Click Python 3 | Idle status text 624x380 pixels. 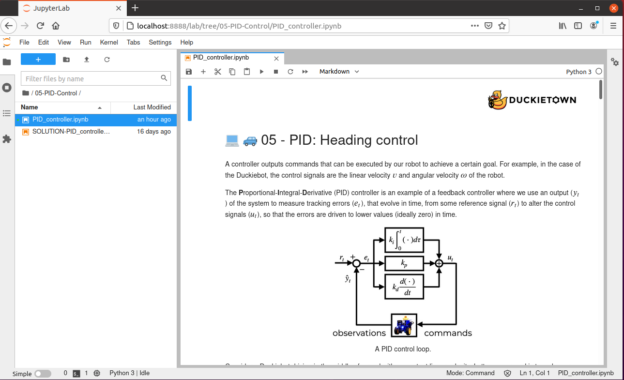[129, 373]
